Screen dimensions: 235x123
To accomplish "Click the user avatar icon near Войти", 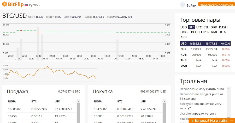I will click(183, 5).
